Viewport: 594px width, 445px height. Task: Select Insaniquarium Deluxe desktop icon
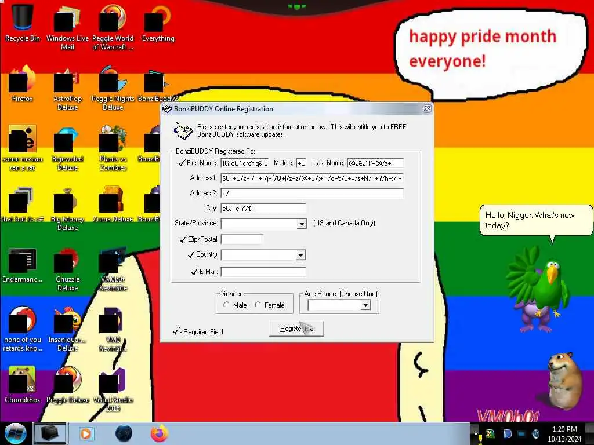[67, 329]
